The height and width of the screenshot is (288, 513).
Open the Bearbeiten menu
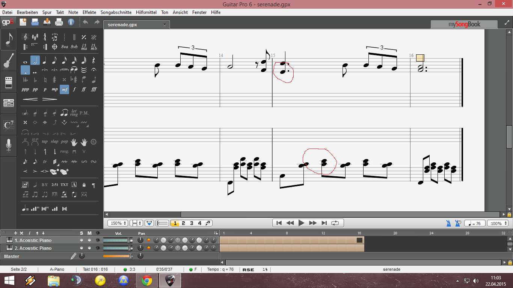pyautogui.click(x=27, y=12)
